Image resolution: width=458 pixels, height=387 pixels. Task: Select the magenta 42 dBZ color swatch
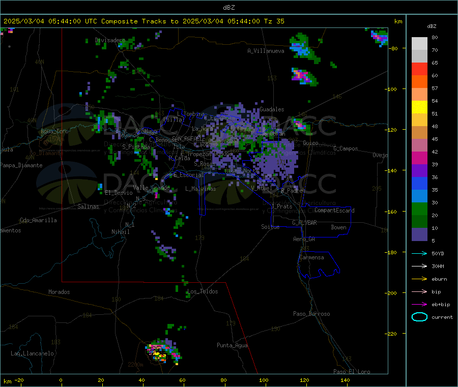pyautogui.click(x=419, y=158)
